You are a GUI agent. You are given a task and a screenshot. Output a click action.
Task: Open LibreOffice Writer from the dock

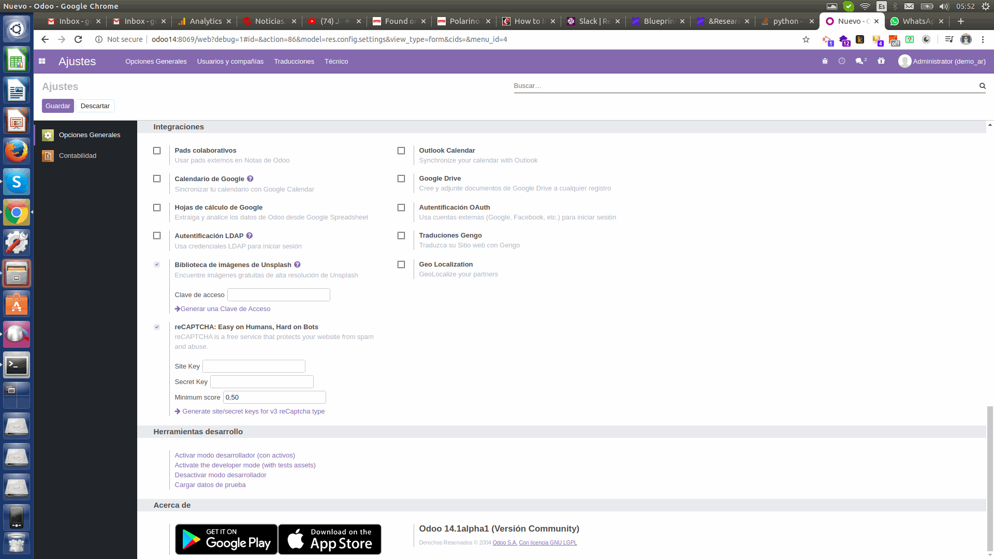click(x=17, y=90)
